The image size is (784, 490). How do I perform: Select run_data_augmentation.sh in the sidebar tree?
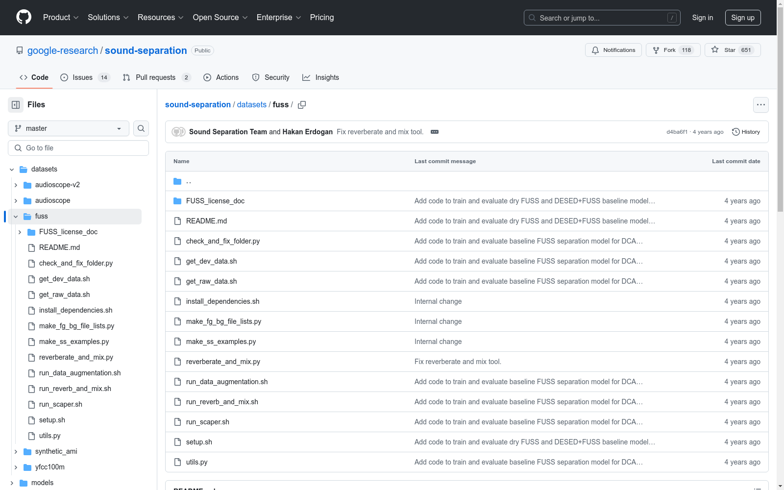(x=80, y=373)
